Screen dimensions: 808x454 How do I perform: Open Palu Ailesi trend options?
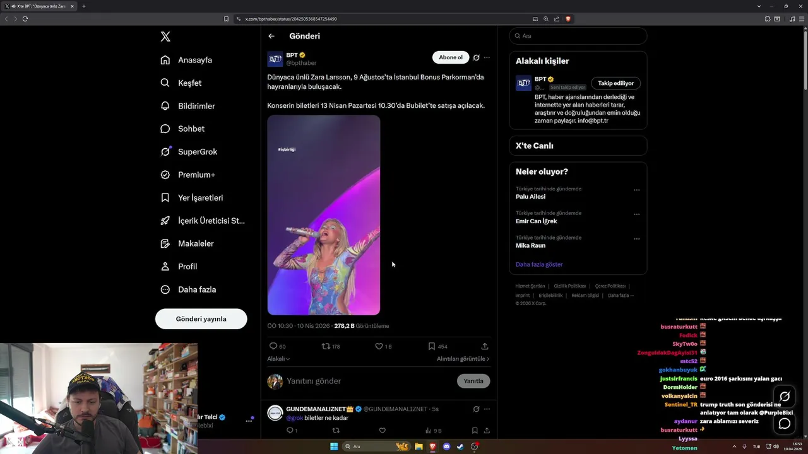[636, 190]
